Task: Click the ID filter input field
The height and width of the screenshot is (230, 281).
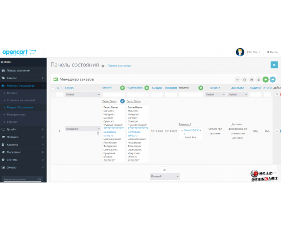Action: pos(59,95)
